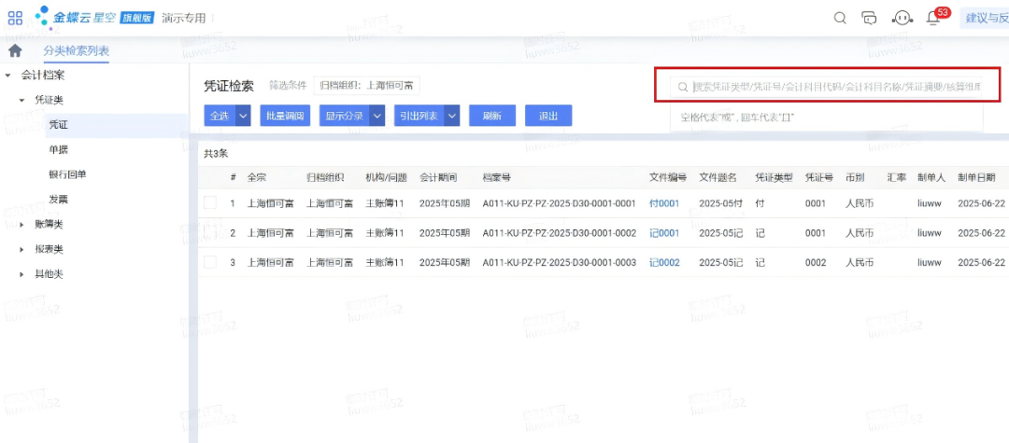The image size is (1009, 443).
Task: Click magnifier icon inside voucher search box
Action: [684, 87]
